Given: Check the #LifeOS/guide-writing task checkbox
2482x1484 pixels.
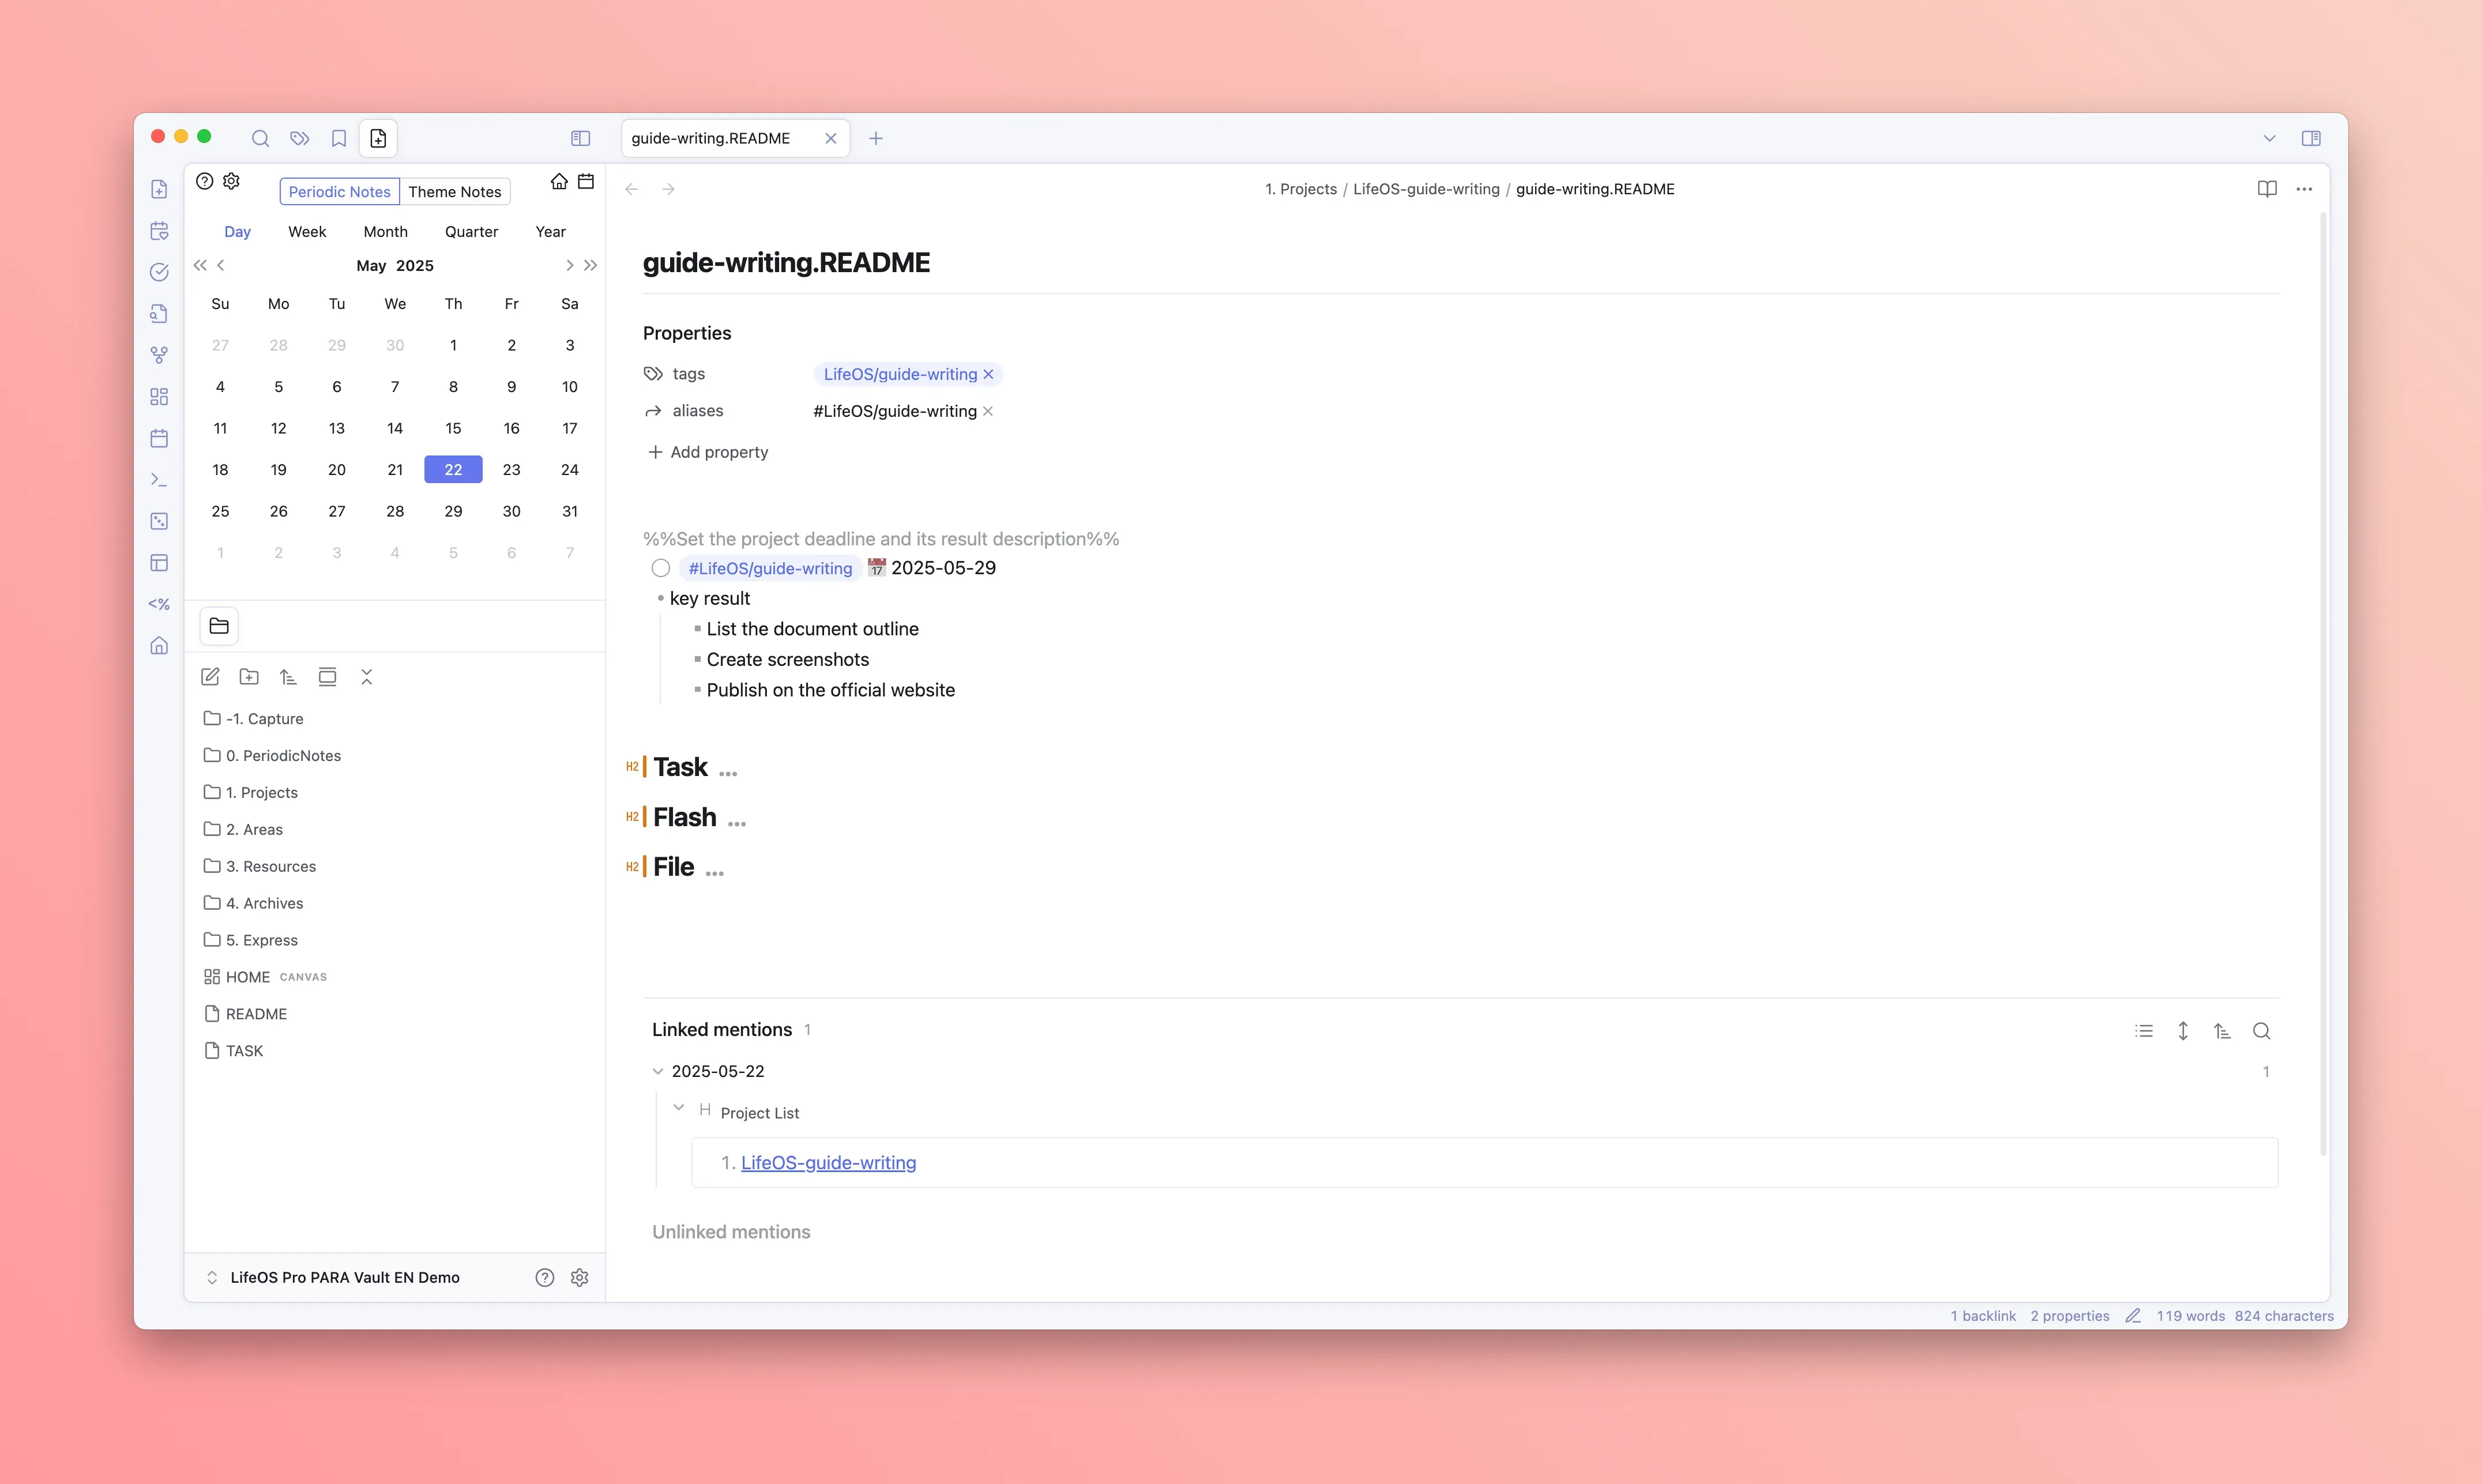Looking at the screenshot, I should coord(661,568).
